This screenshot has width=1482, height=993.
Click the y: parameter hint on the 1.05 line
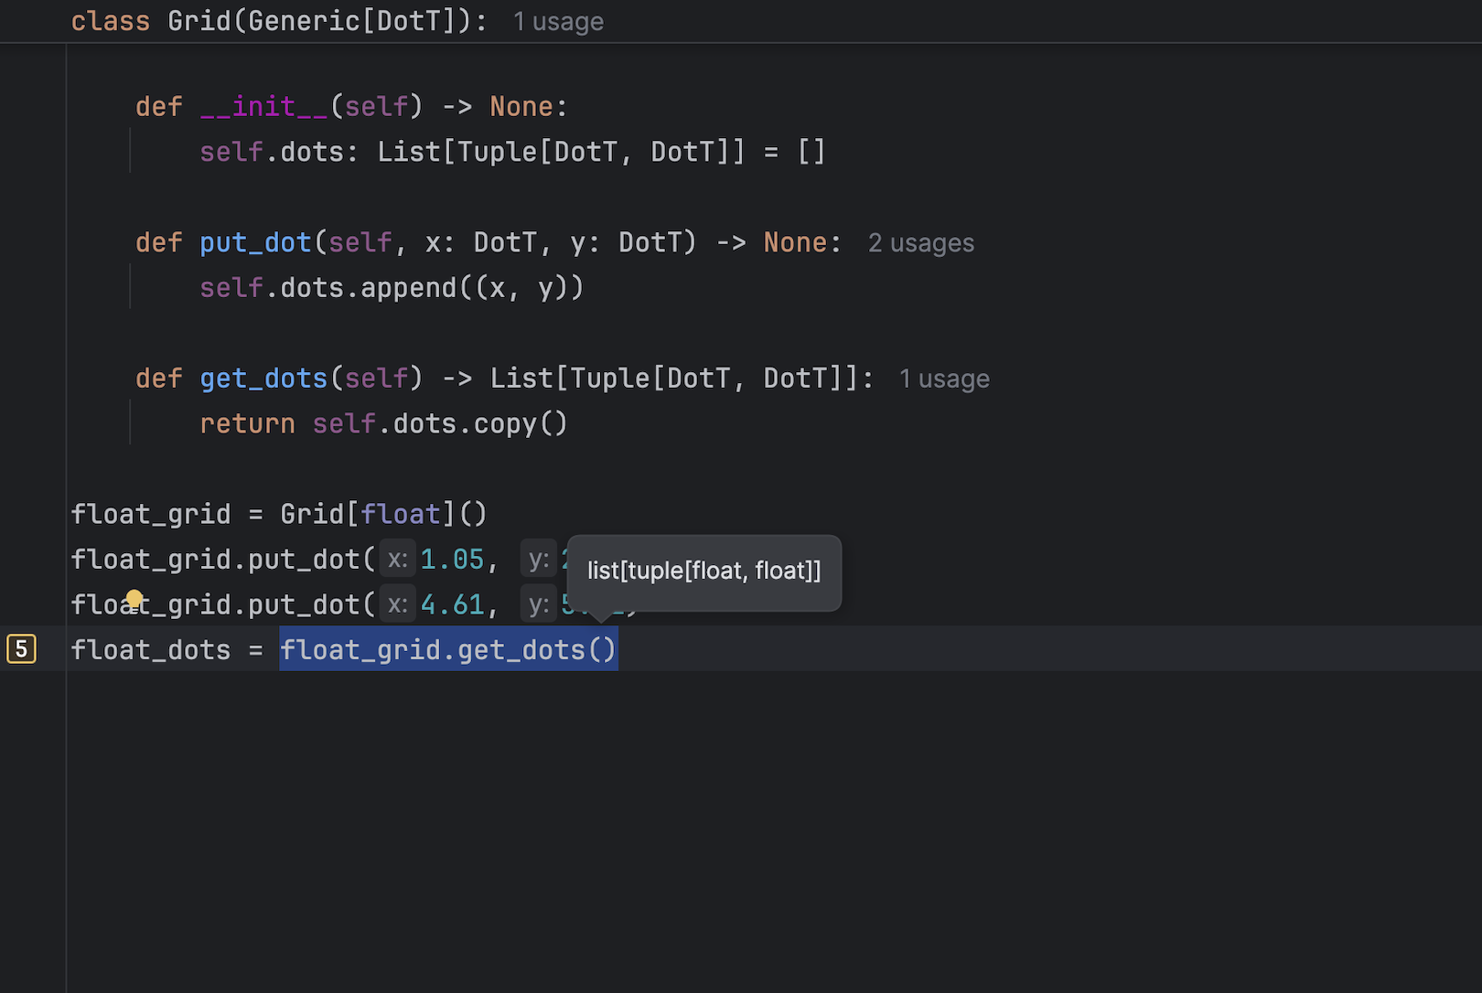click(x=539, y=559)
